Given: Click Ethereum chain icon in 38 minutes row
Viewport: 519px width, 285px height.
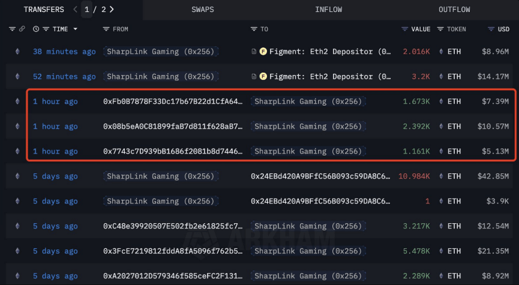Looking at the screenshot, I should [17, 52].
